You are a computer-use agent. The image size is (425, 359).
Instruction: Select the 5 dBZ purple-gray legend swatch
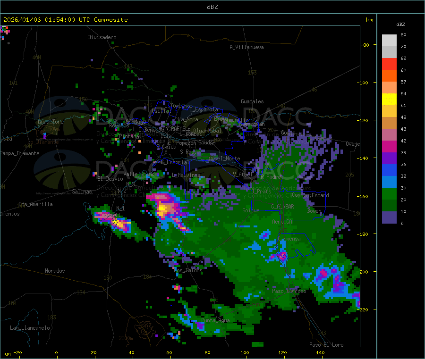pos(389,217)
